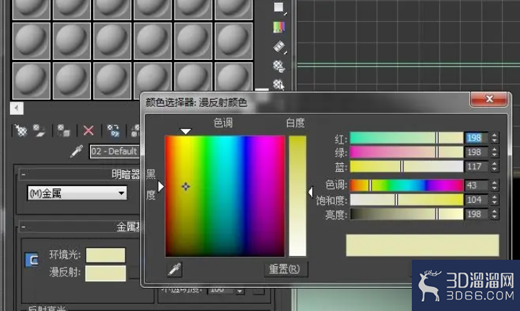The height and width of the screenshot is (311, 520).
Task: Click the 绿 green channel slider
Action: (407, 152)
